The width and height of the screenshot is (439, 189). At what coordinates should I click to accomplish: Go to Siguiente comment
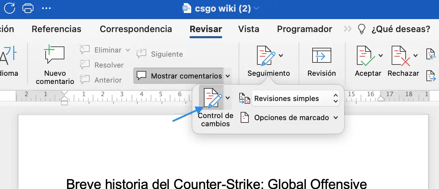(160, 54)
